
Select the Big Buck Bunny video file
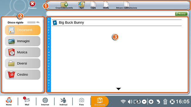point(117,23)
